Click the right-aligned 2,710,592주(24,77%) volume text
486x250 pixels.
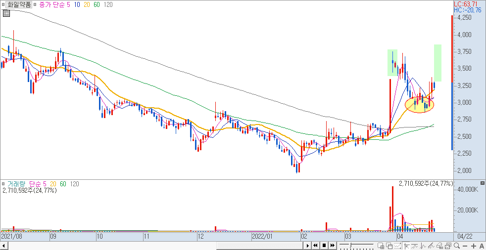pos(426,184)
